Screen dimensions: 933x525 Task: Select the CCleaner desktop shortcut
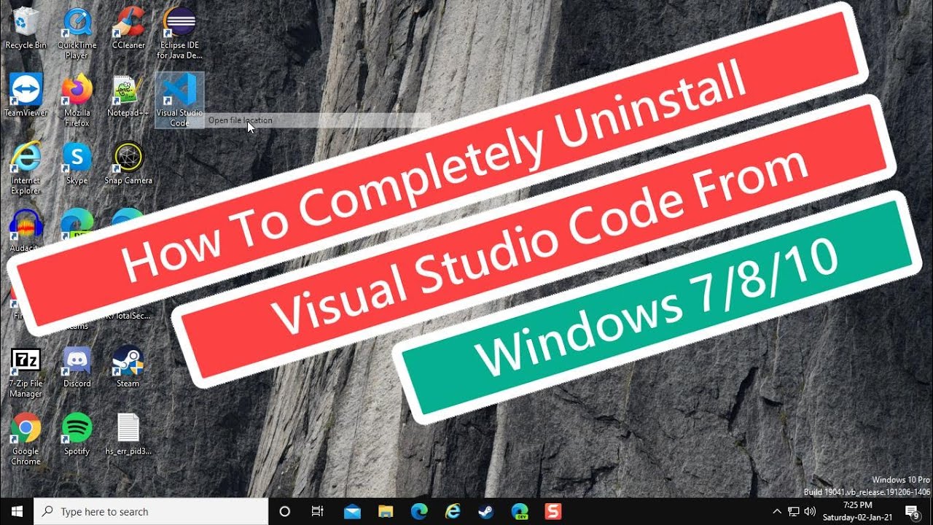(128, 29)
